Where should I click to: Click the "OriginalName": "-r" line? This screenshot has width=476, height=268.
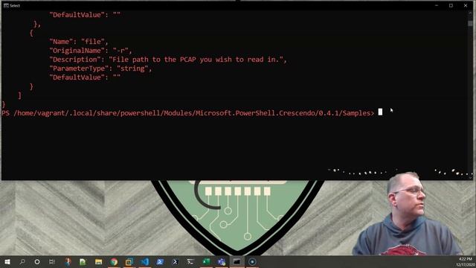point(91,51)
